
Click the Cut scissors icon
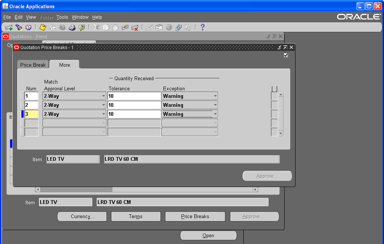click(96, 27)
